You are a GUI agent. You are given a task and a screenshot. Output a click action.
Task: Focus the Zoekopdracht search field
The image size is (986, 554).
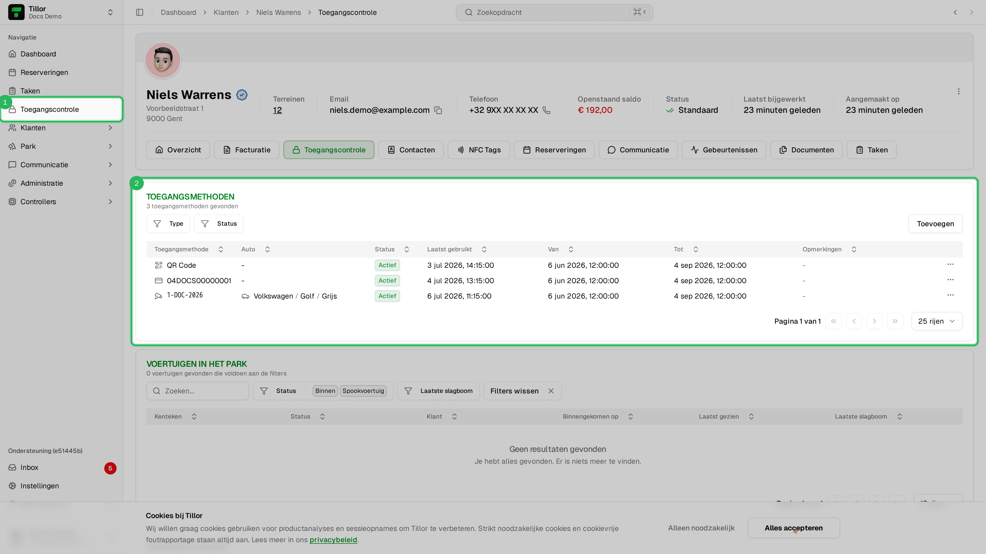point(554,12)
